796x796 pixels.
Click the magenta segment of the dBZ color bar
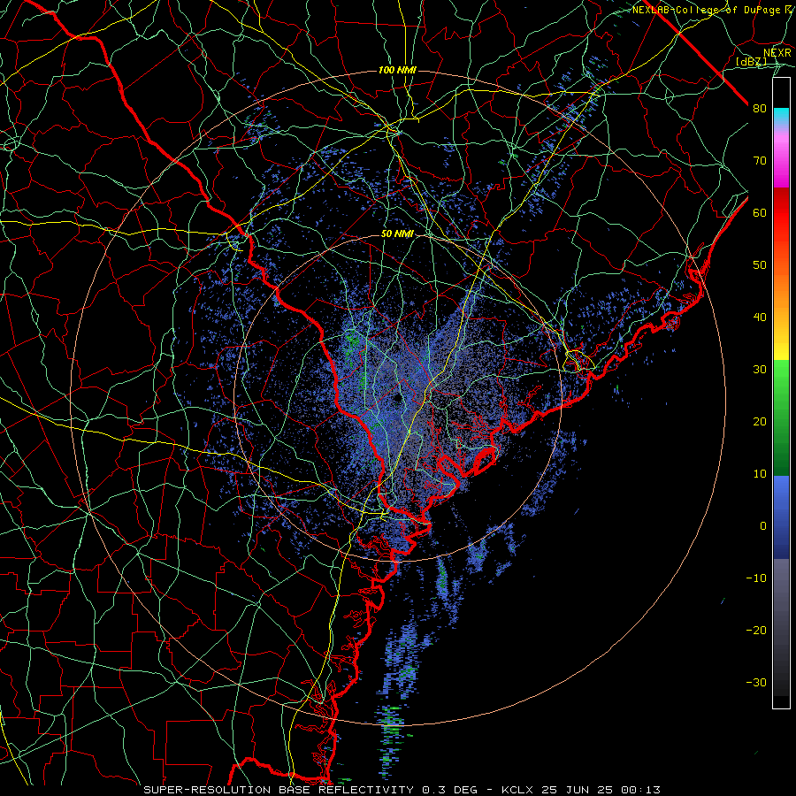pos(781,163)
